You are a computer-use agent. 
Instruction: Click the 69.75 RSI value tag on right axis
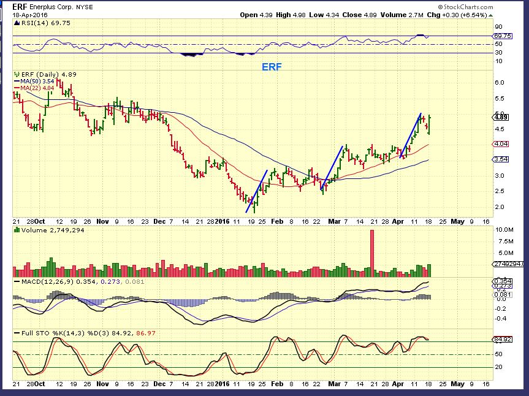(x=503, y=36)
